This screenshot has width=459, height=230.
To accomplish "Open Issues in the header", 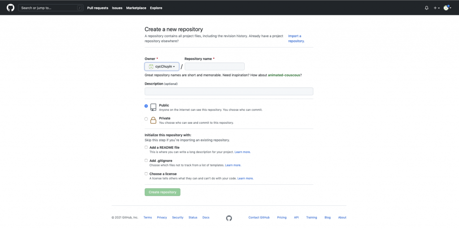I will (x=117, y=8).
